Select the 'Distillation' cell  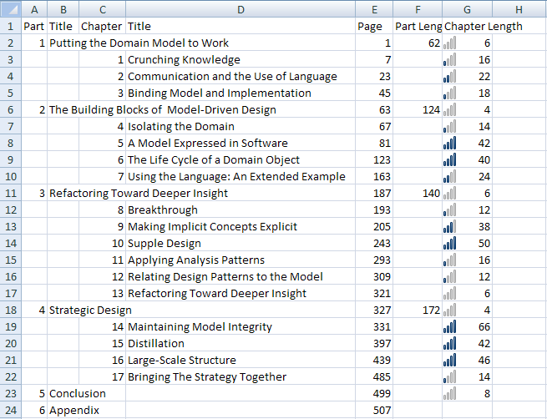tap(241, 343)
